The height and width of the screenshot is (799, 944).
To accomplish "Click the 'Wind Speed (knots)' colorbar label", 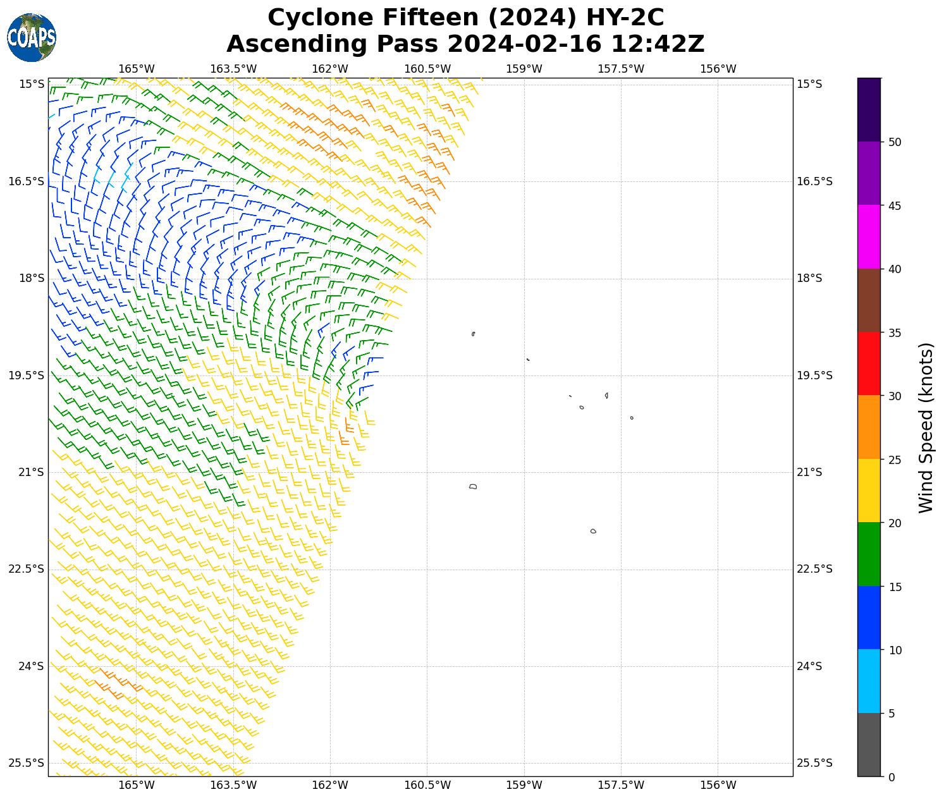I will (x=926, y=428).
